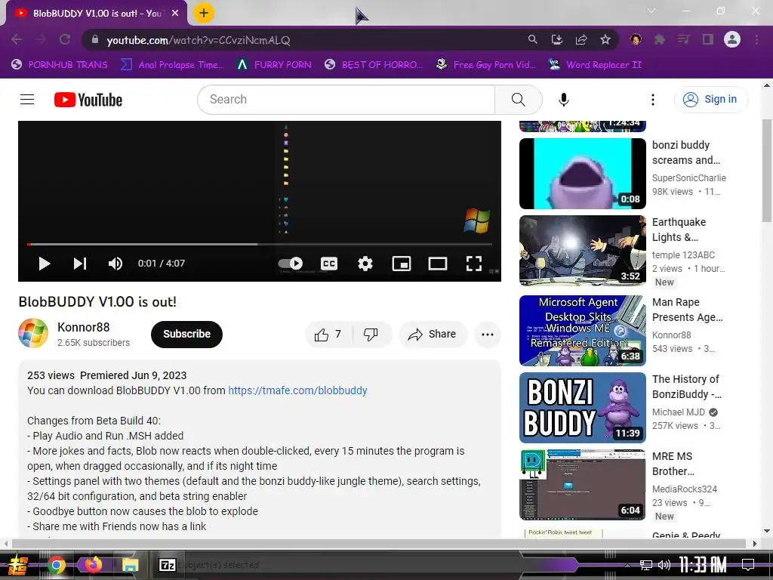Viewport: 773px width, 580px height.
Task: Close the BlobBUDDY V1.00 tab
Action: click(175, 14)
